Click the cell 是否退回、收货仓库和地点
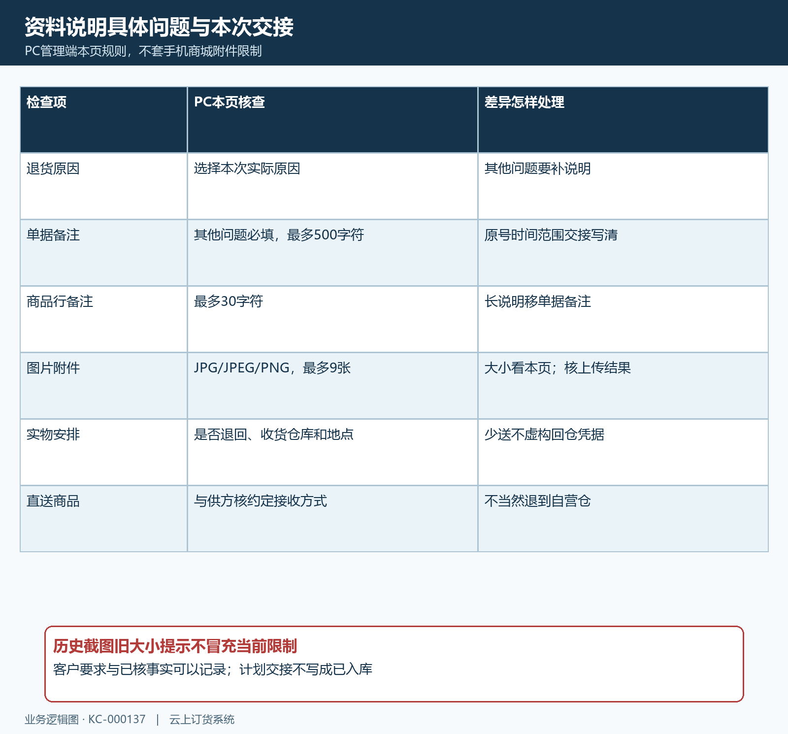The width and height of the screenshot is (788, 734). 332,452
